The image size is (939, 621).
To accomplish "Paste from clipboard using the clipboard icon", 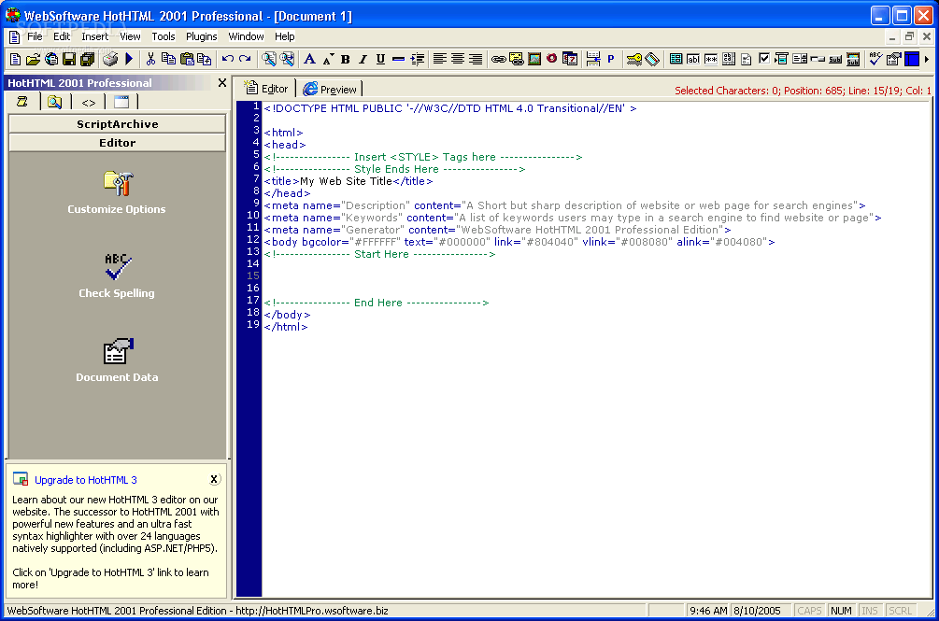I will point(187,59).
